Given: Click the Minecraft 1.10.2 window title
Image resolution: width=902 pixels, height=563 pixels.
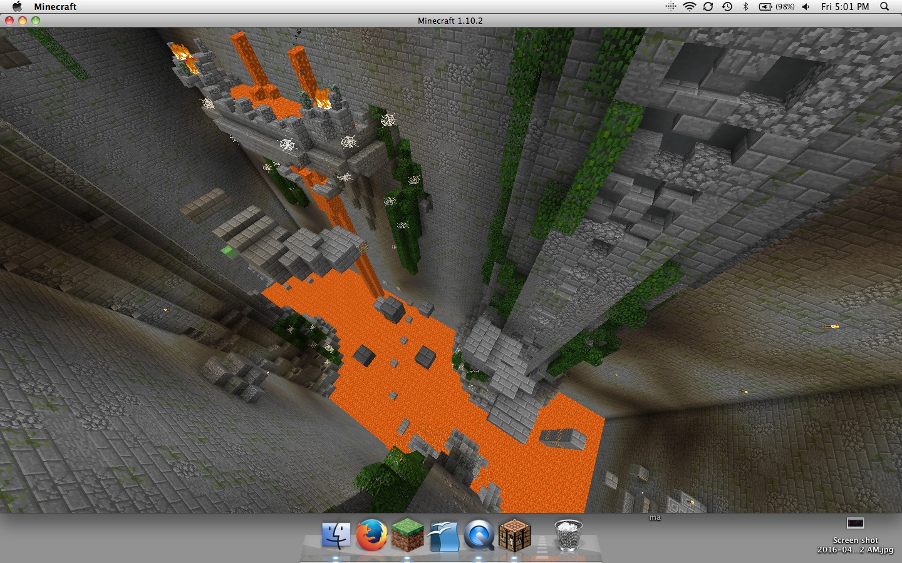Looking at the screenshot, I should pos(450,21).
